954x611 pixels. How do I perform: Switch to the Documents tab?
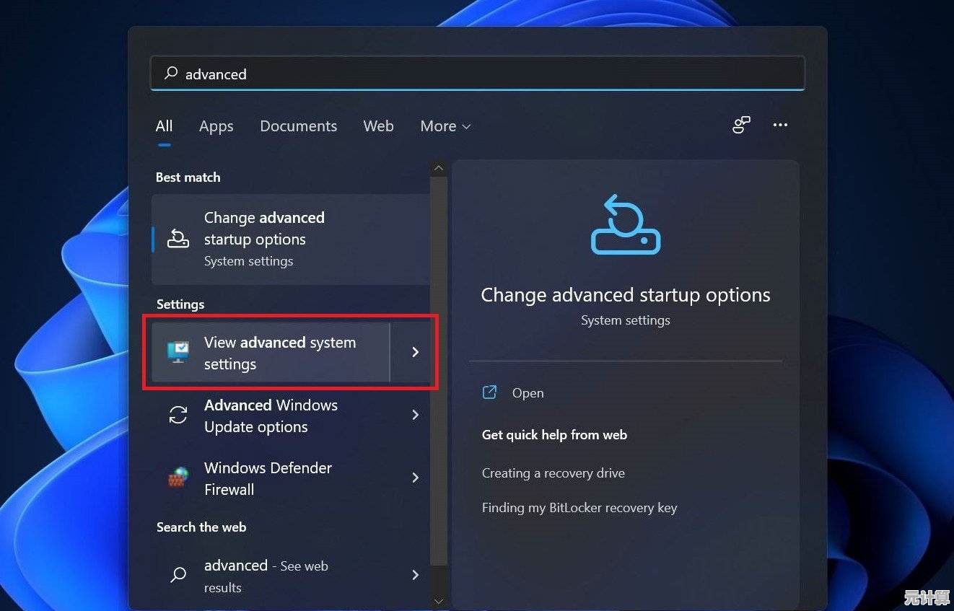tap(298, 126)
